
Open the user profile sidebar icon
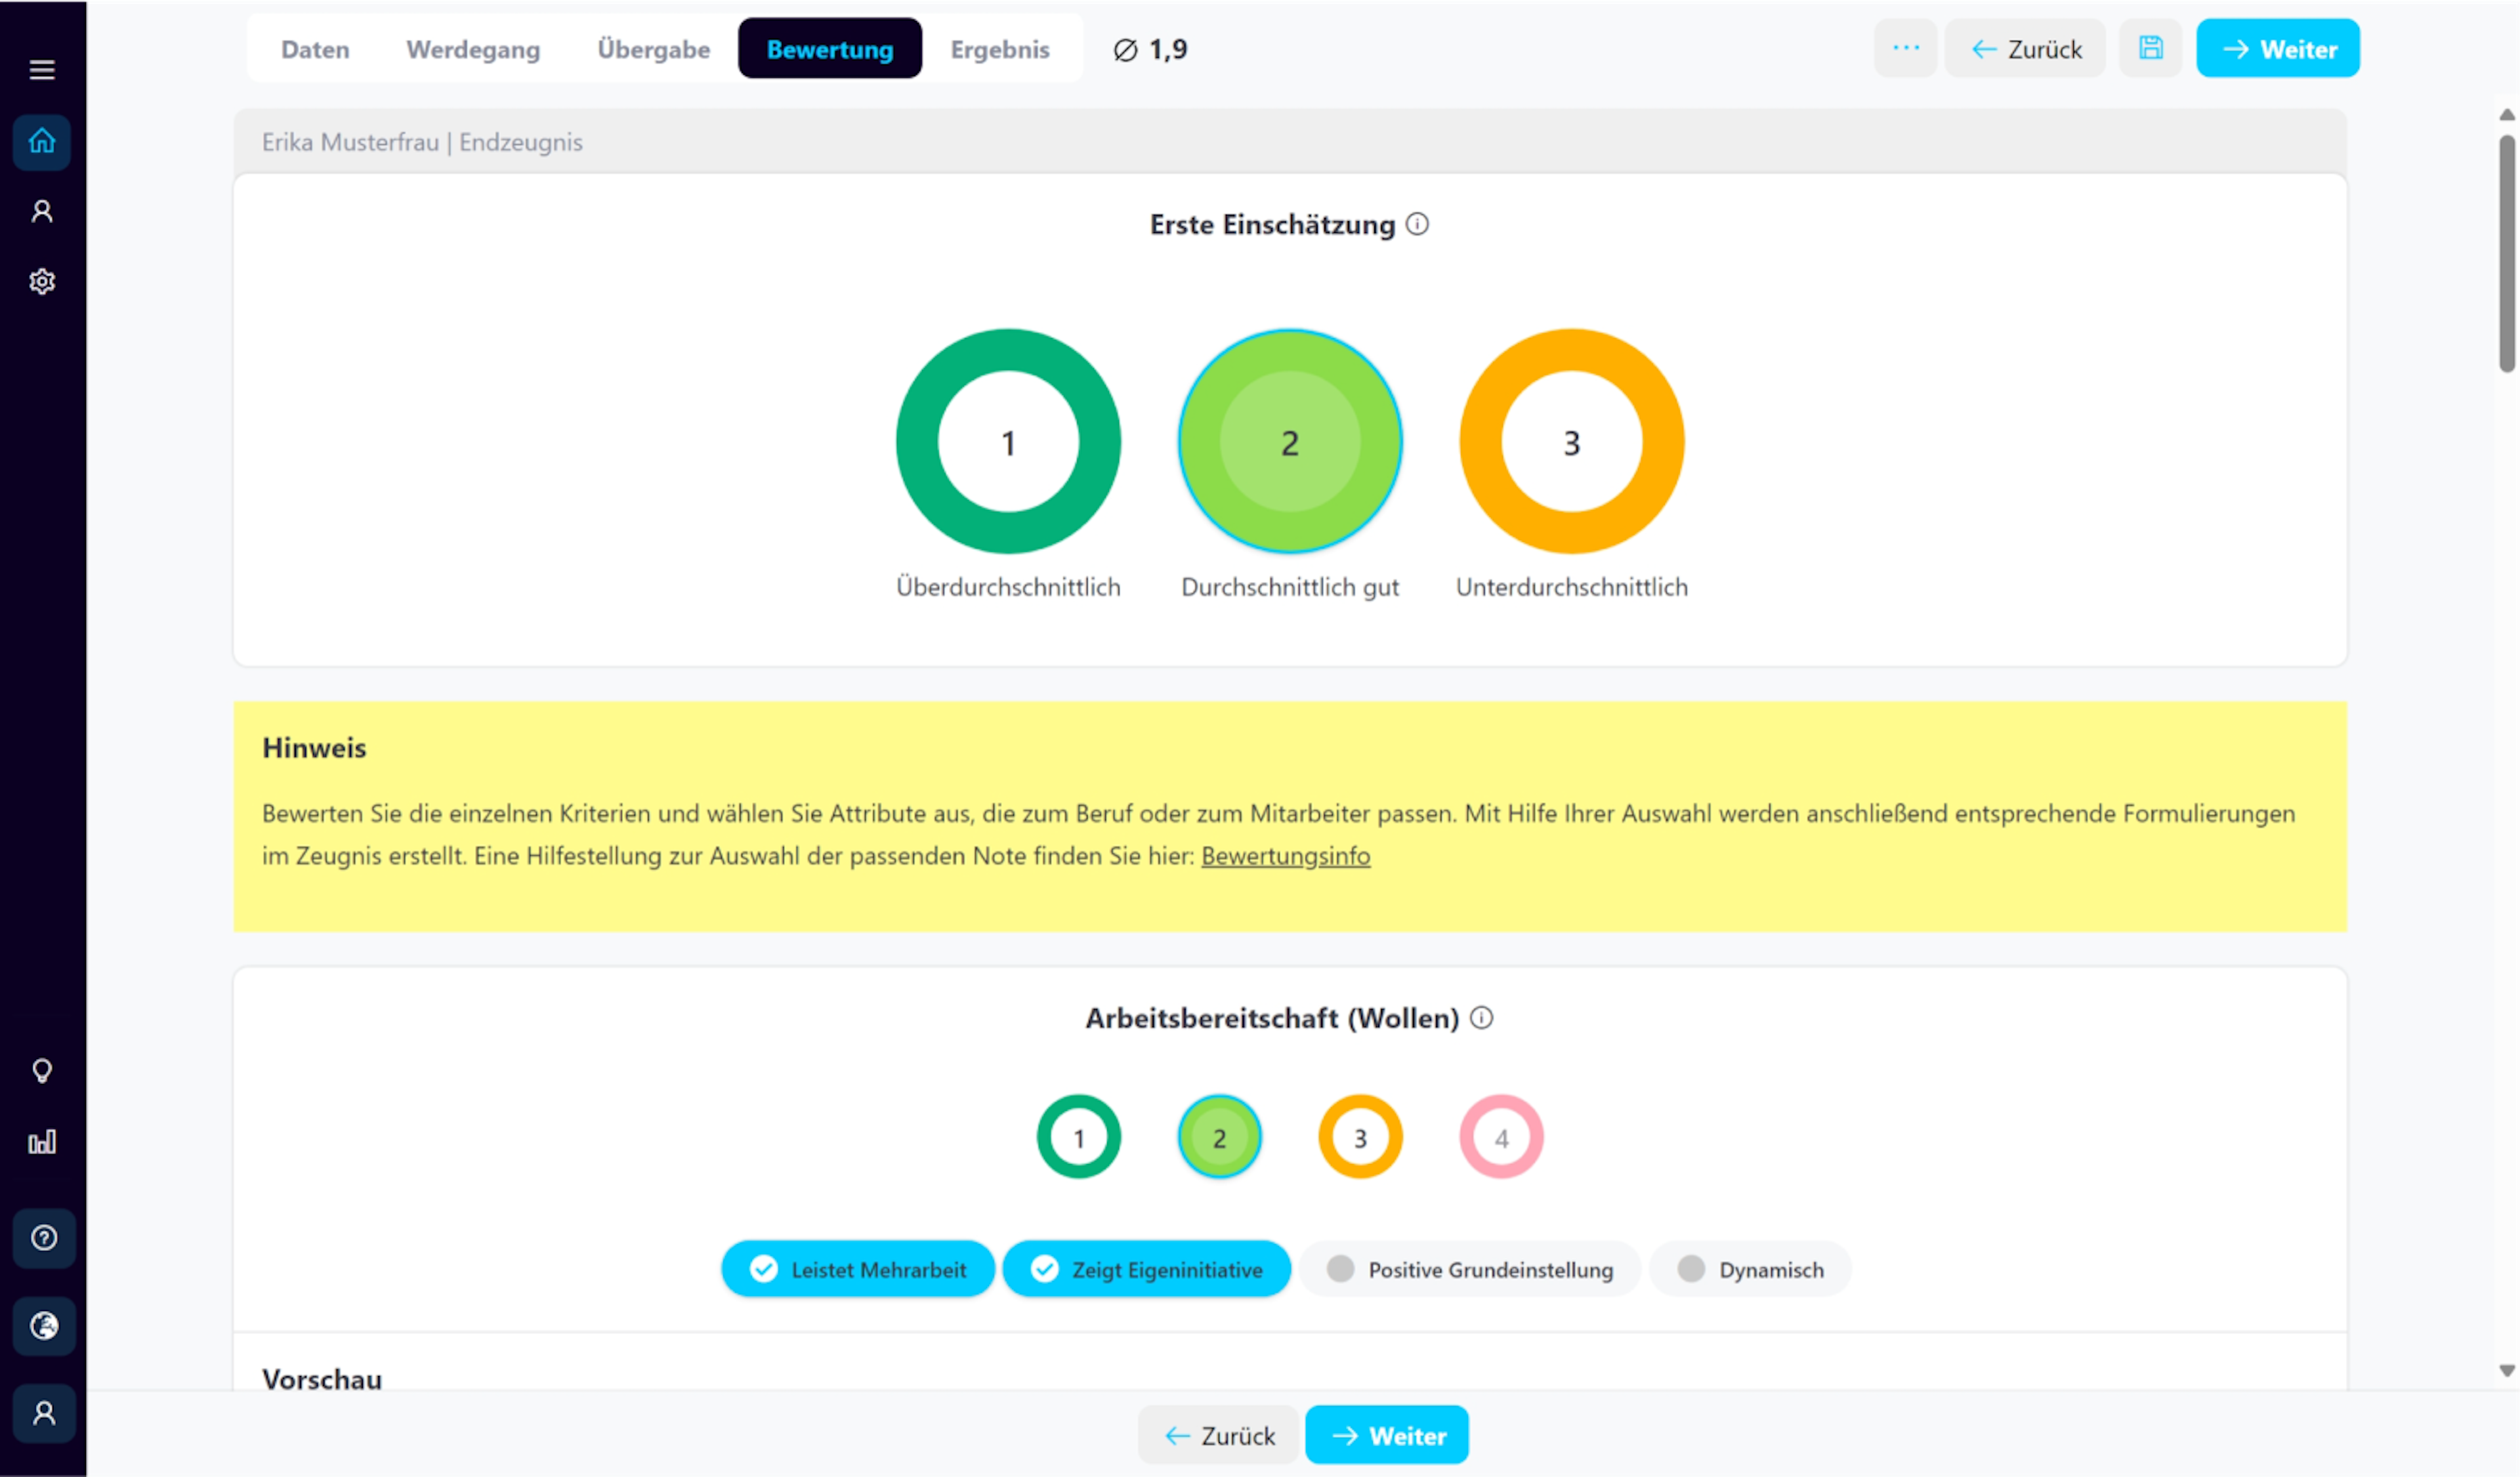tap(42, 210)
